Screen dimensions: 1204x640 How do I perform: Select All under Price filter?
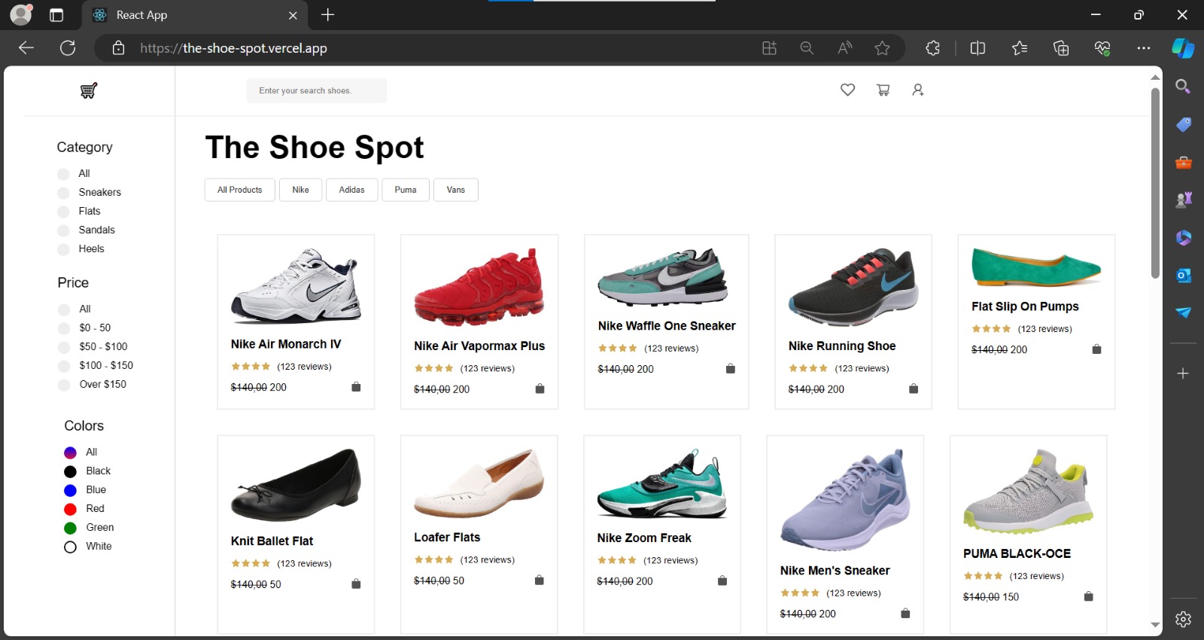click(64, 309)
